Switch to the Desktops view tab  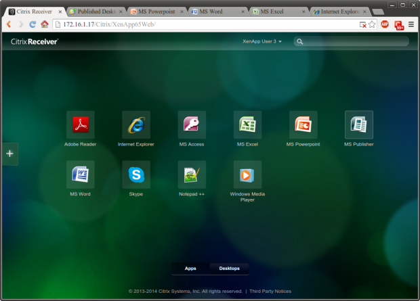[230, 269]
